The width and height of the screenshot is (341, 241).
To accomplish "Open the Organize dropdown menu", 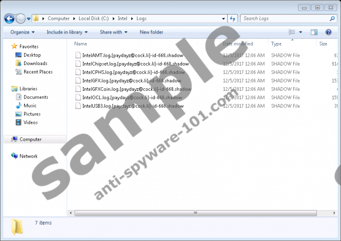I will click(x=22, y=32).
